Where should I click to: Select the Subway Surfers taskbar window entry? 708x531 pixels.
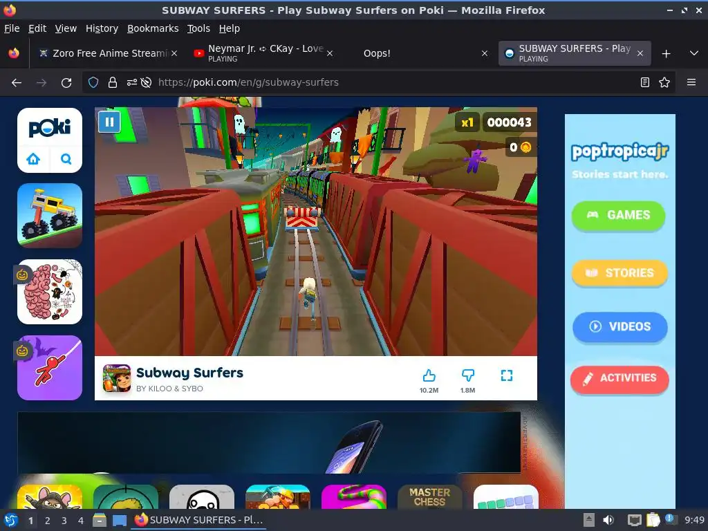click(x=198, y=520)
